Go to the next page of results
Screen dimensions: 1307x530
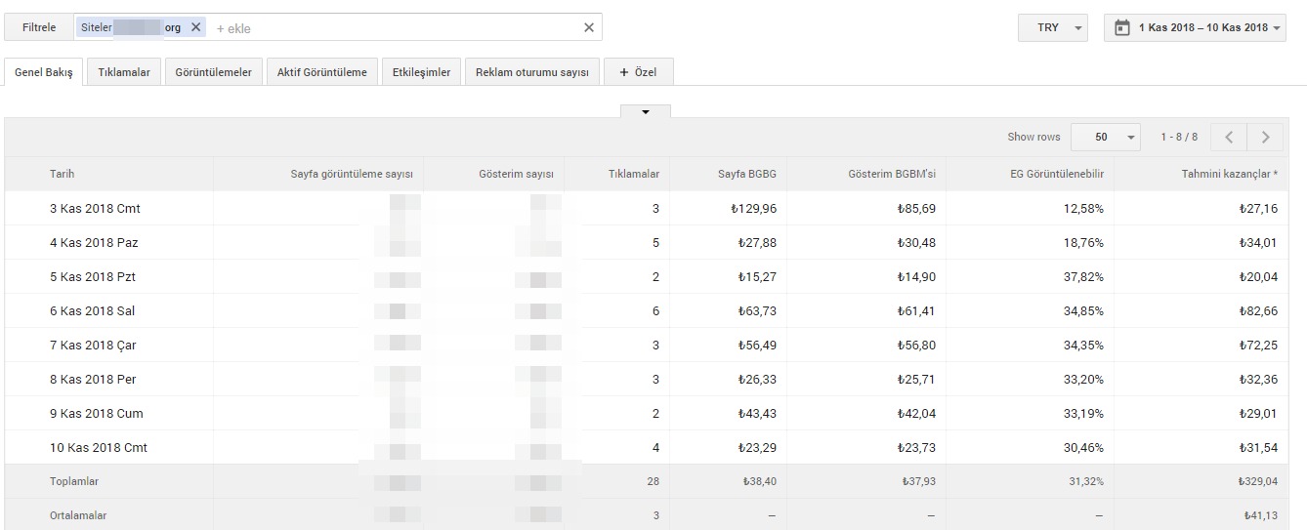(x=1265, y=138)
